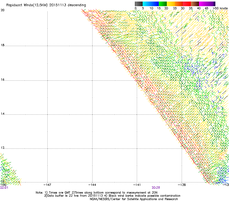Click the date 20151113 descending in title
The image size is (229, 201).
pos(68,5)
